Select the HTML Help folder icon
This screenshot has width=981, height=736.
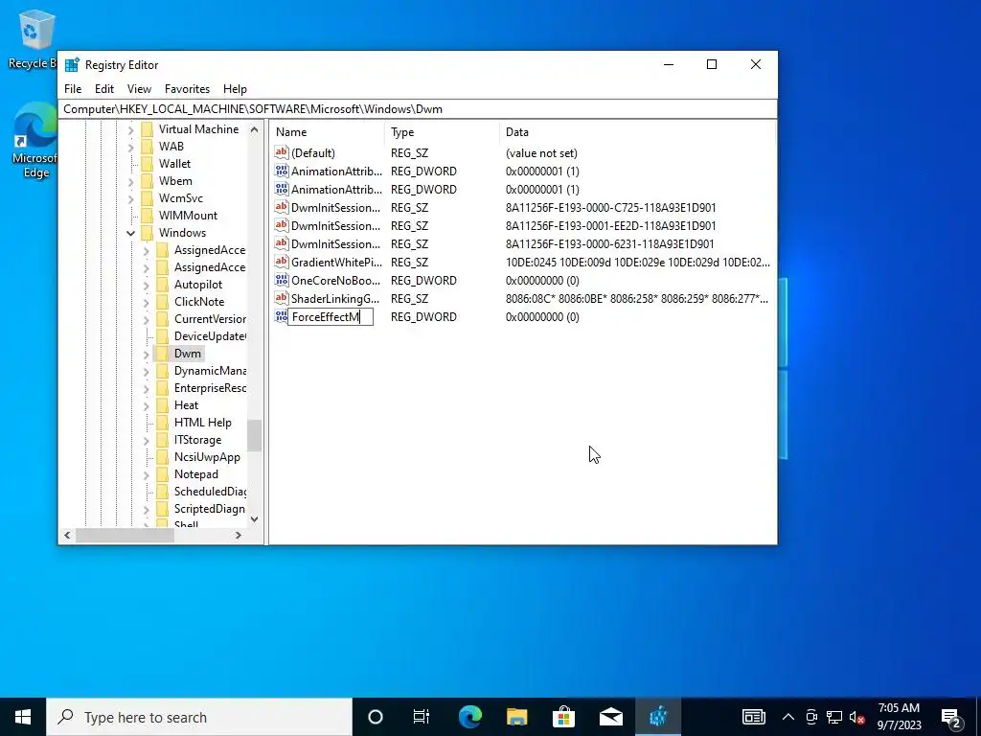163,423
